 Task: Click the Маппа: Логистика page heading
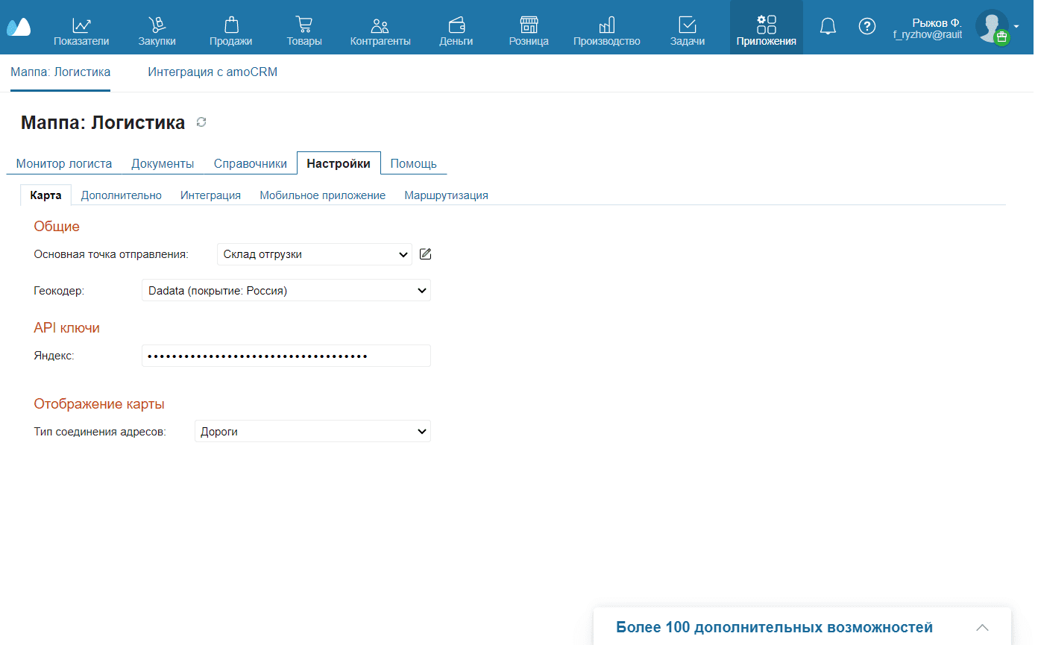click(103, 123)
